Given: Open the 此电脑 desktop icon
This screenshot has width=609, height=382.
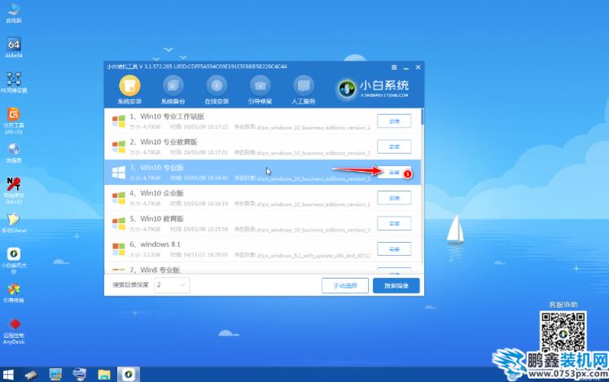Looking at the screenshot, I should pos(14,13).
